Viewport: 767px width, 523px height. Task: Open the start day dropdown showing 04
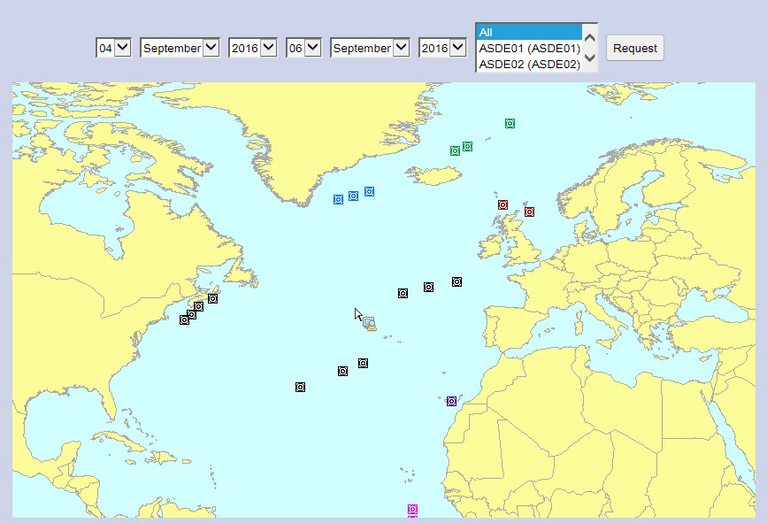tap(113, 48)
